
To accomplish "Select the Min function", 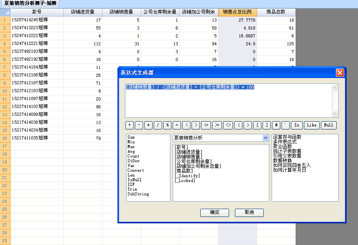I will click(131, 142).
